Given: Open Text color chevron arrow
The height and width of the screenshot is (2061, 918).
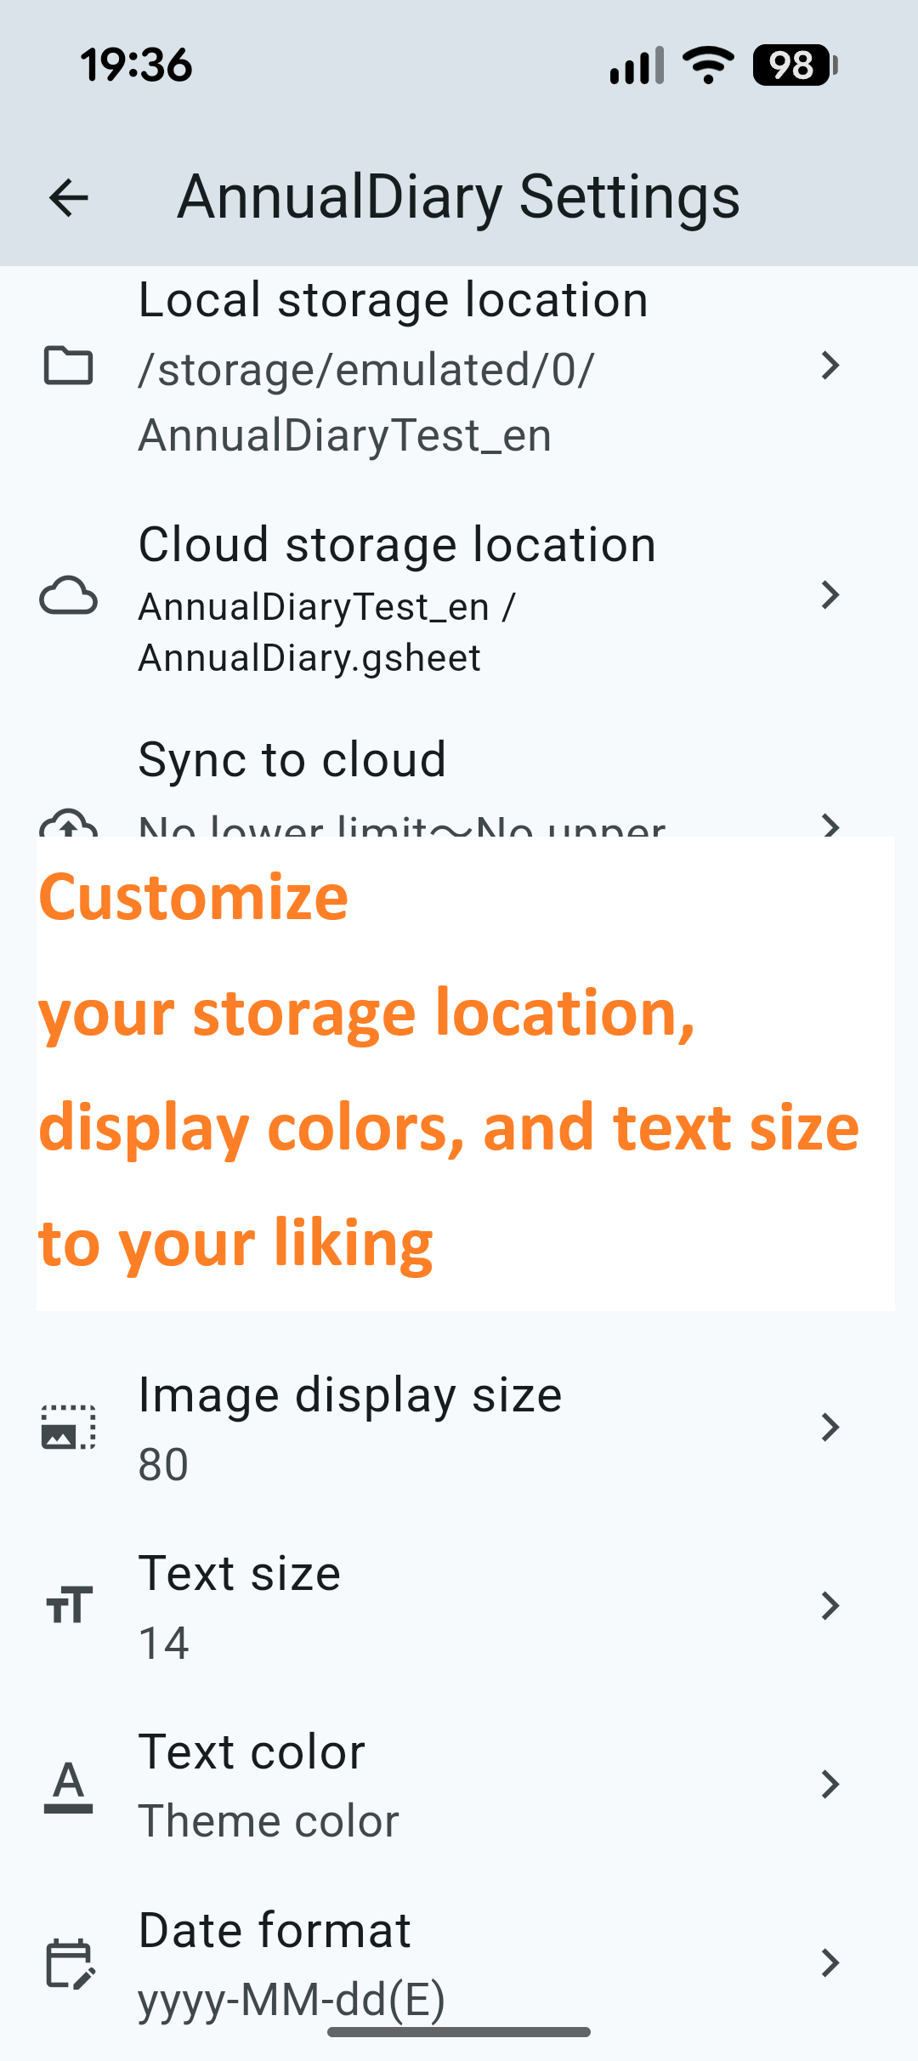Looking at the screenshot, I should (x=830, y=1784).
